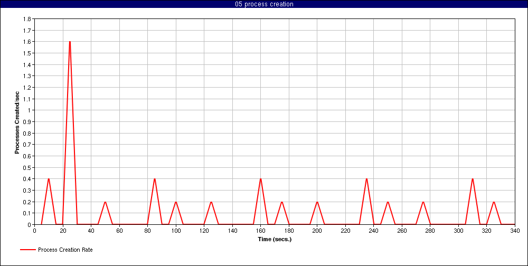The height and width of the screenshot is (266, 528).
Task: Click the spike peak at time 85
Action: click(155, 179)
